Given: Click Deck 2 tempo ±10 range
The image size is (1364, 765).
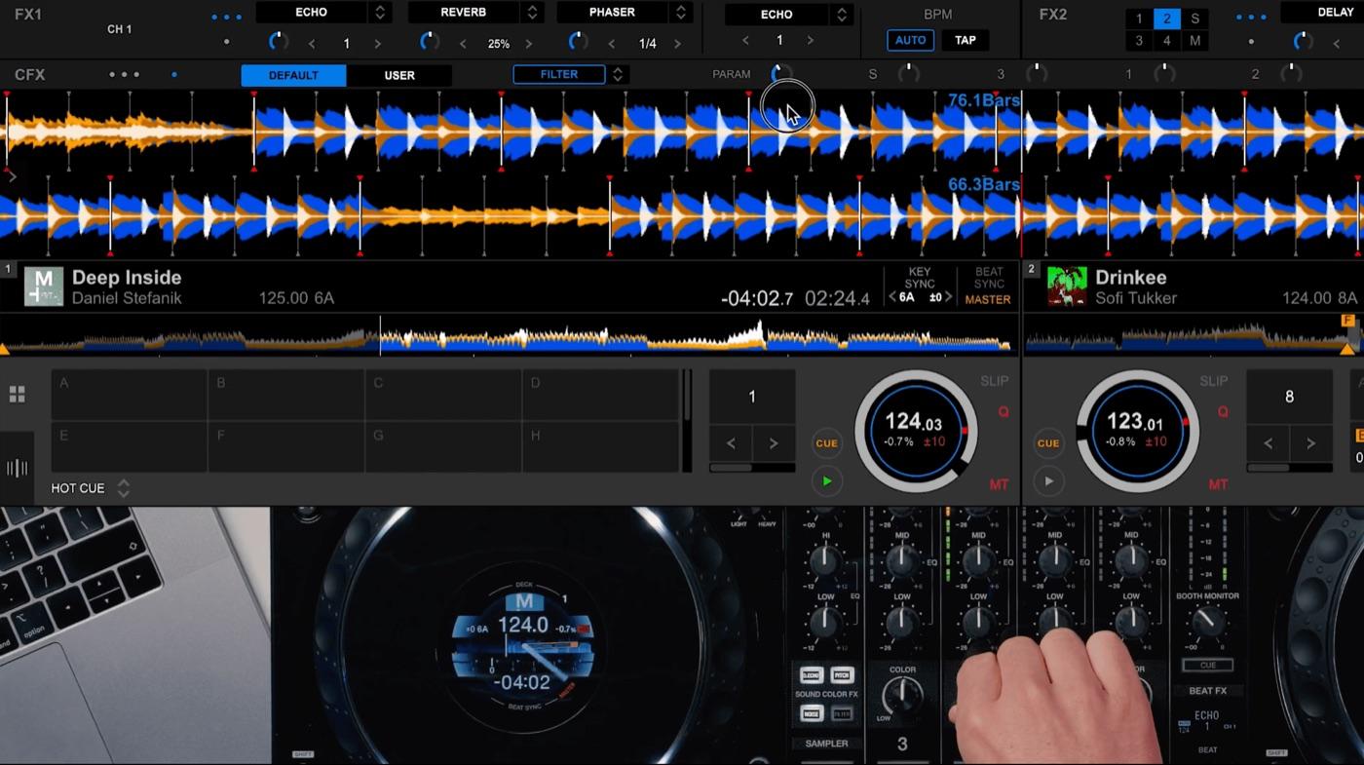Looking at the screenshot, I should pos(1155,441).
